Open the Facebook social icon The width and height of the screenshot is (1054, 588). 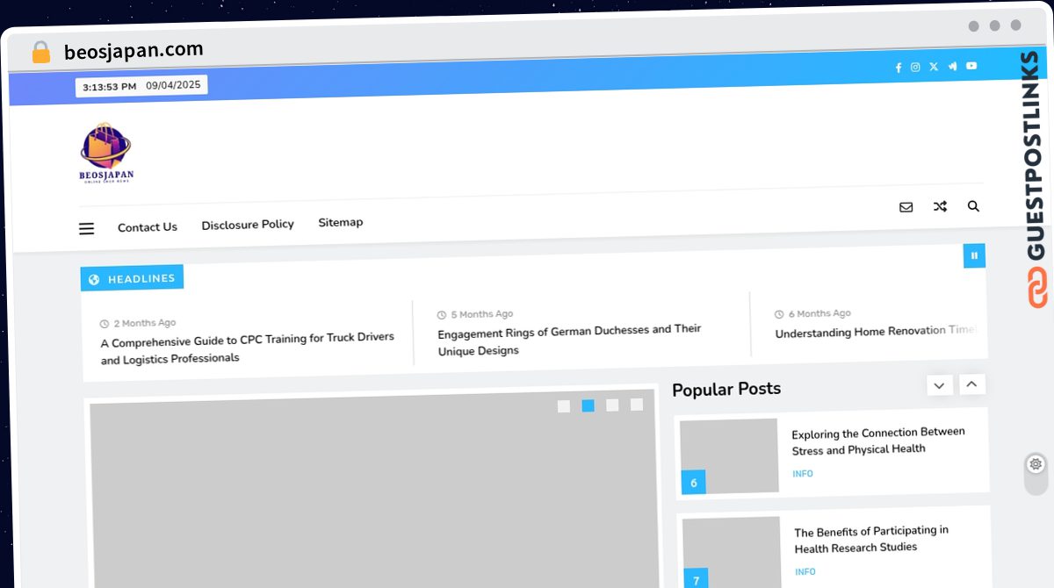point(898,68)
